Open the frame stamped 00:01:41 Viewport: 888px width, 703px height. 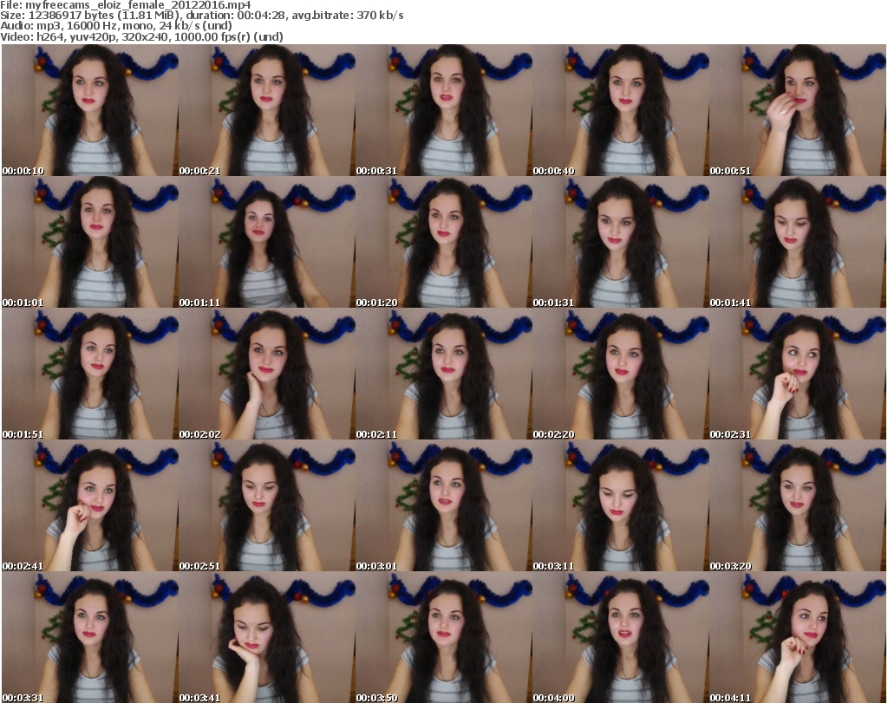(798, 242)
